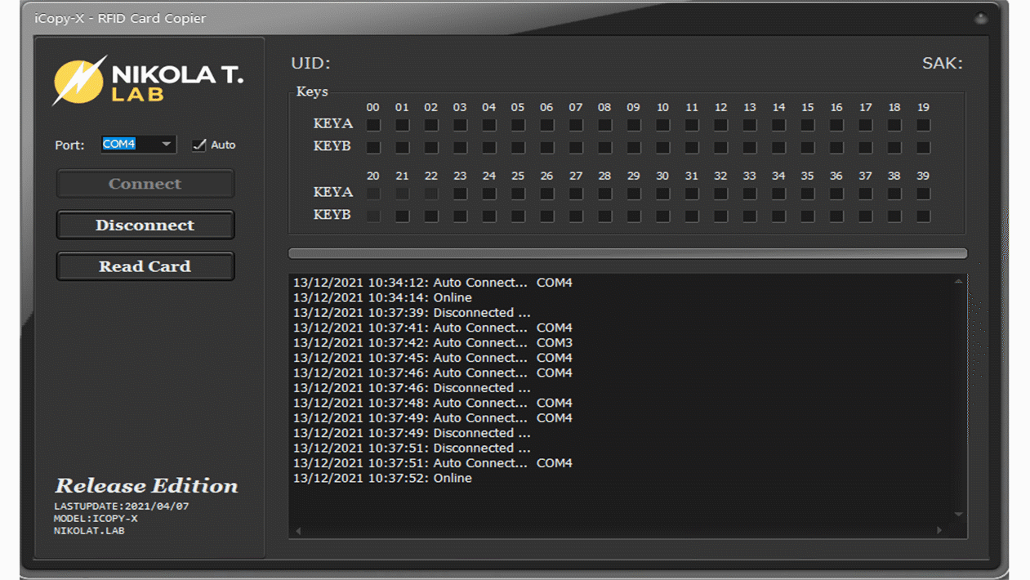The image size is (1030, 580).
Task: Toggle the Auto connect checkbox
Action: click(198, 145)
